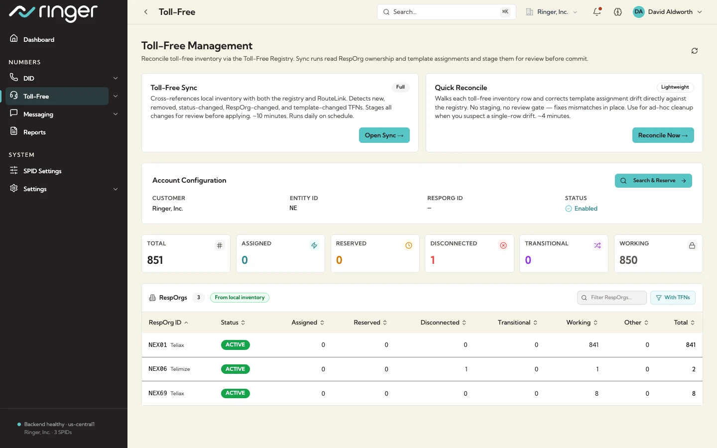Sort table by Disconnected column
The width and height of the screenshot is (717, 448).
coord(444,323)
